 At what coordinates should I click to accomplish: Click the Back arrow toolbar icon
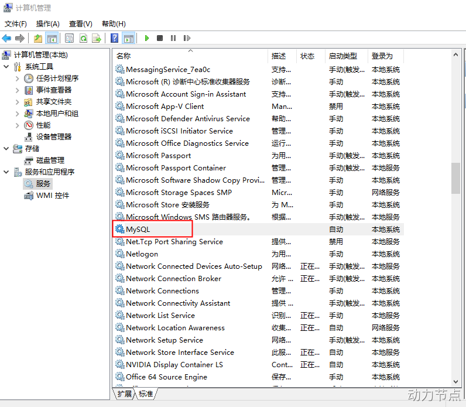point(6,38)
